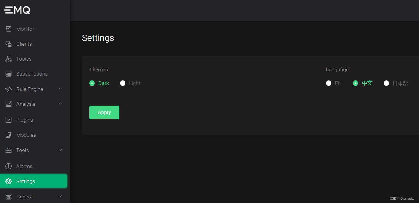Click the Alarms exclamation icon
The width and height of the screenshot is (419, 203).
(8, 166)
